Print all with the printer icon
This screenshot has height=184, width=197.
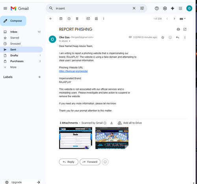click(178, 29)
